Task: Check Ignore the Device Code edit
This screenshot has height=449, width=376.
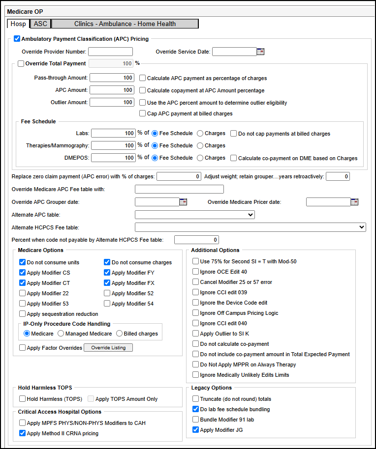Action: 195,303
